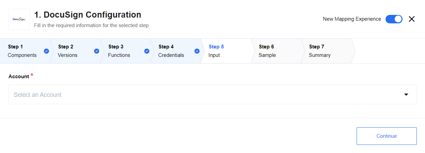Go to Step 2 Versions tab
The width and height of the screenshot is (425, 153).
(76, 51)
